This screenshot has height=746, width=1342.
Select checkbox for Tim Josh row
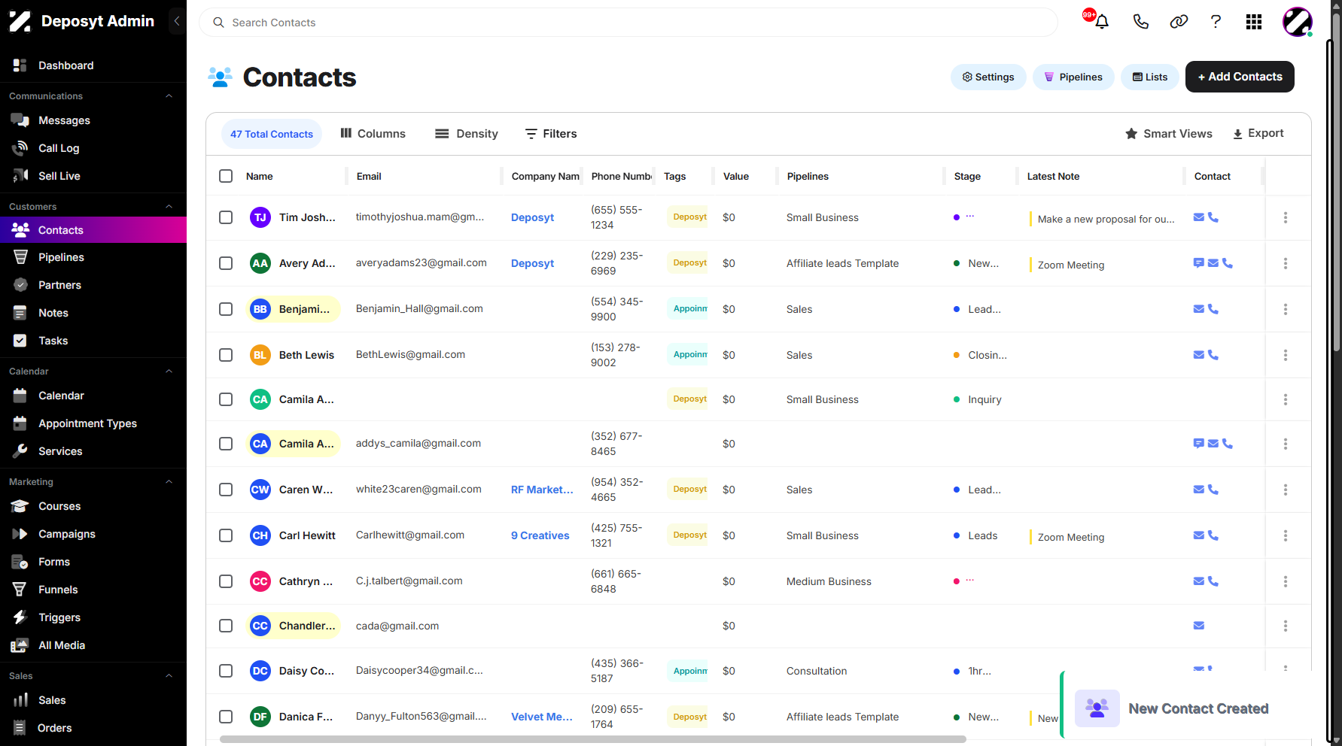[226, 217]
